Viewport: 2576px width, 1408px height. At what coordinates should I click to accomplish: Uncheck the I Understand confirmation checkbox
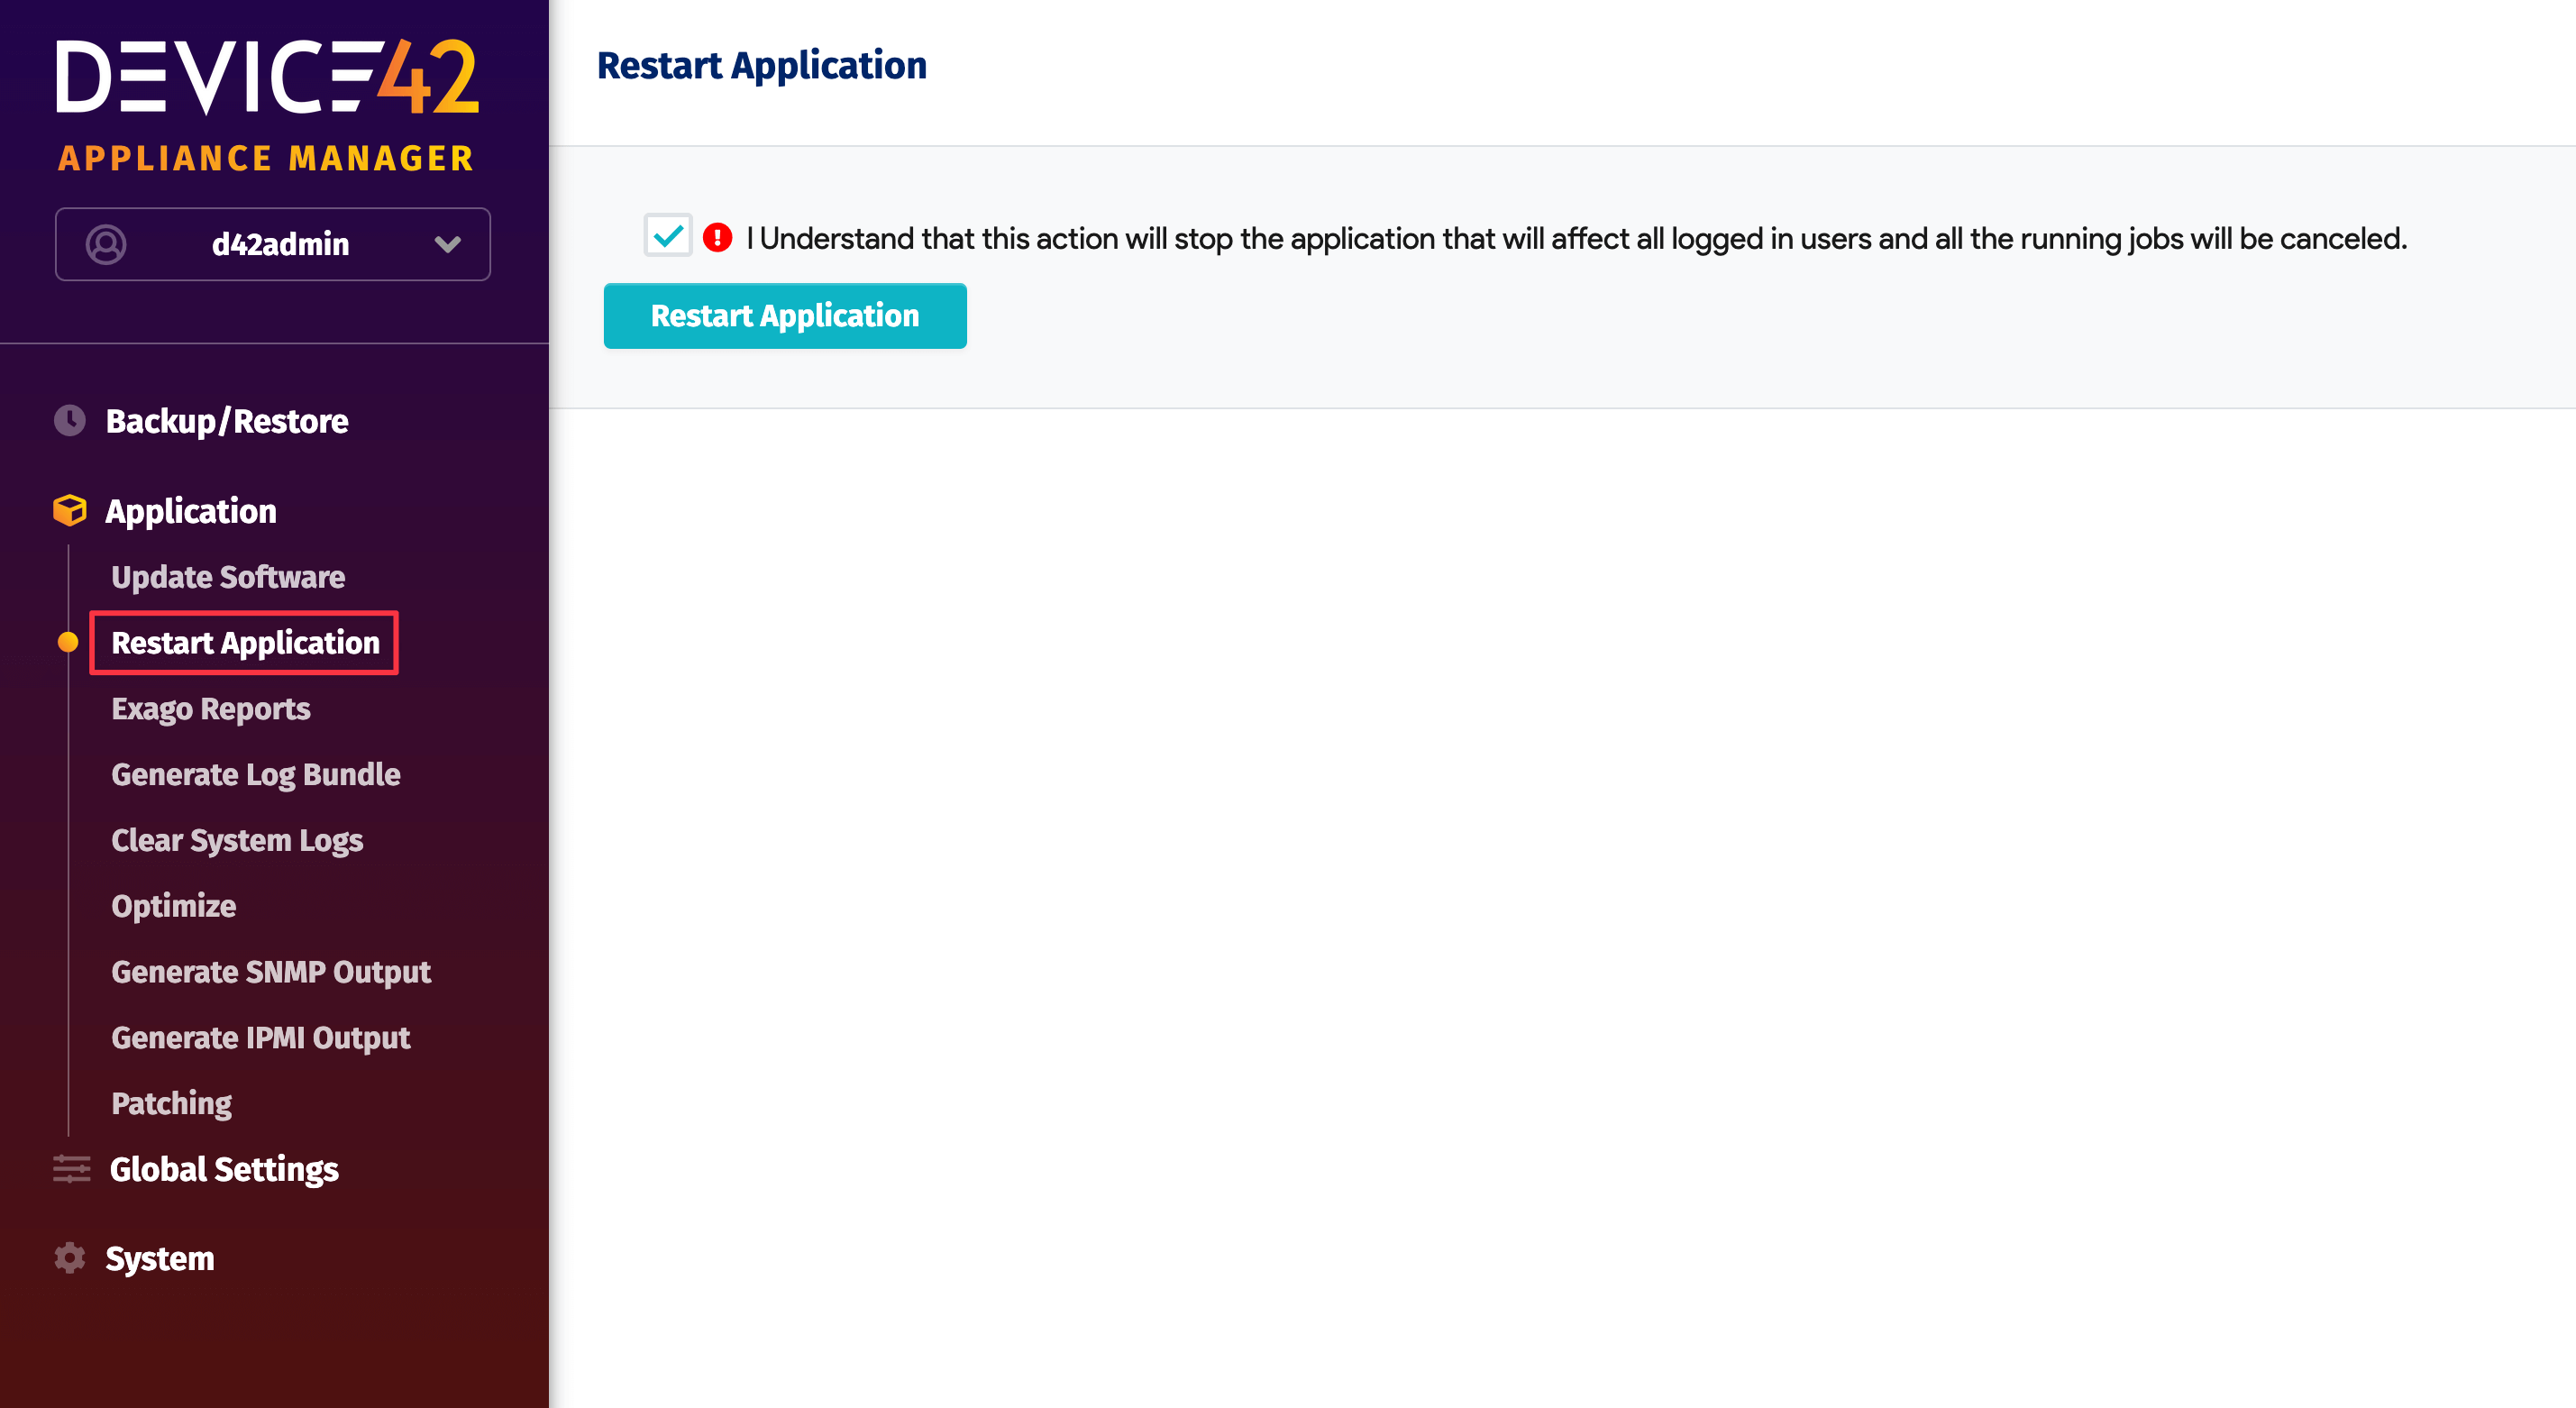pyautogui.click(x=667, y=236)
